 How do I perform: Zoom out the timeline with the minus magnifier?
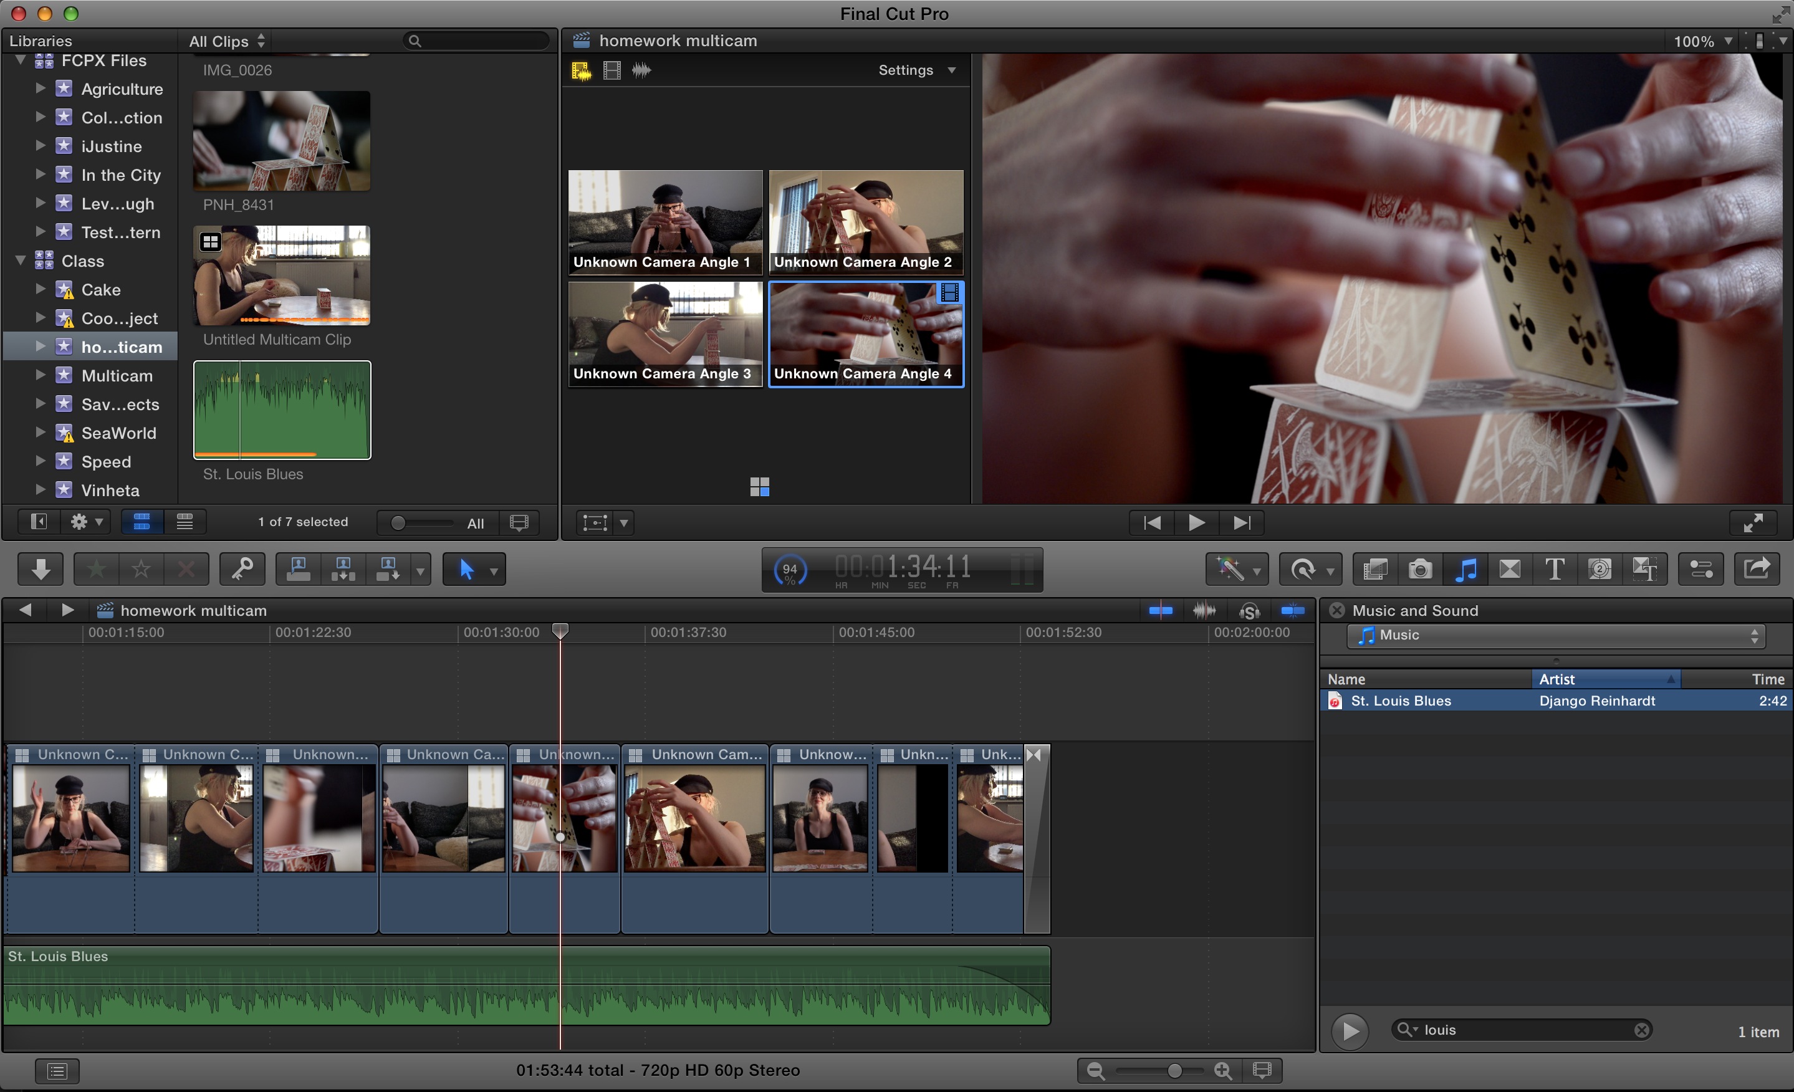point(1095,1071)
